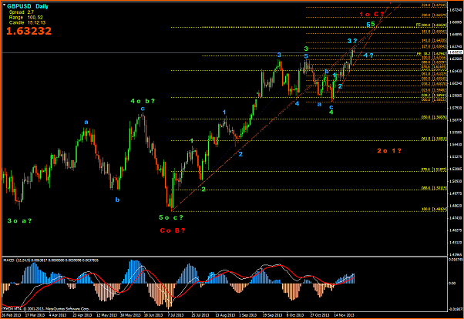Click the 23 Apr 2013 date label
This screenshot has width=464, height=319.
click(82, 315)
